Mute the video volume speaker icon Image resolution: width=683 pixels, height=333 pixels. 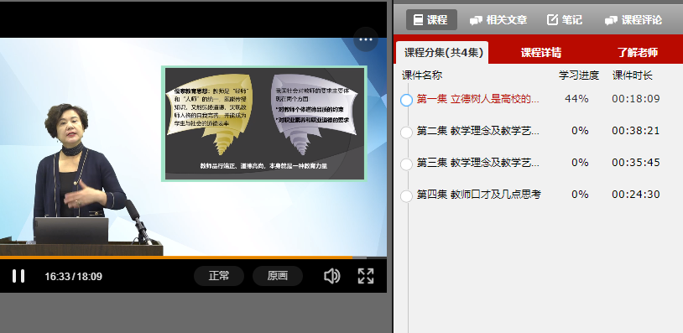coord(332,276)
